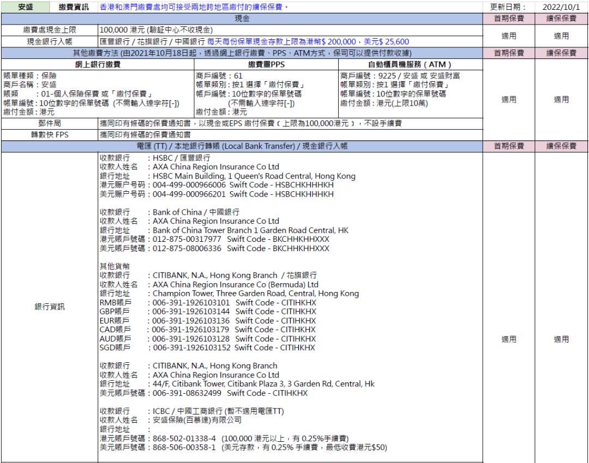Click the date cell 2022/10/1
This screenshot has width=589, height=463.
click(x=561, y=7)
